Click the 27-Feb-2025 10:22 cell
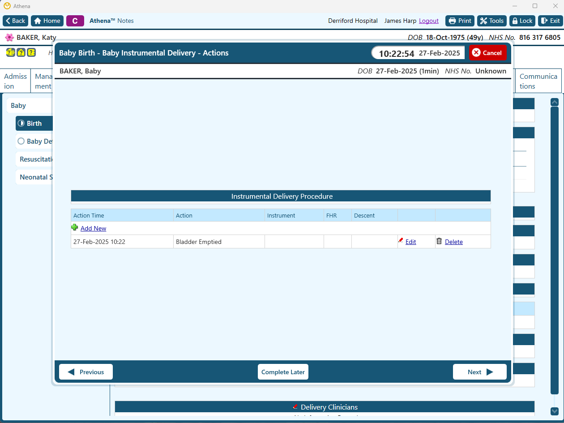564x423 pixels. 122,242
